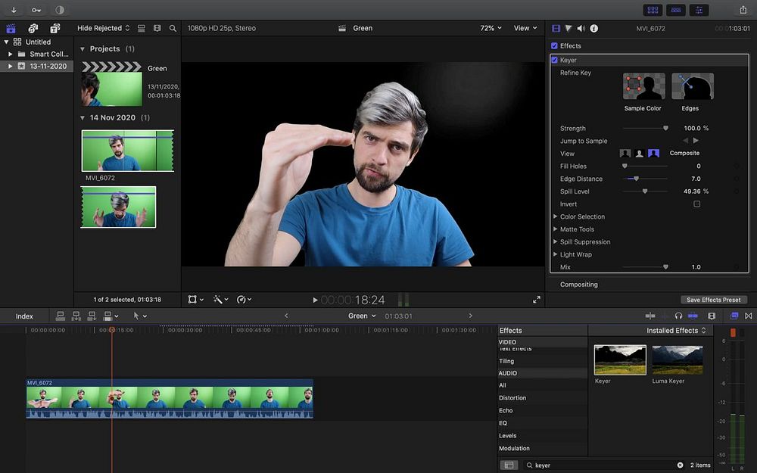The width and height of the screenshot is (757, 473).
Task: Click the Sample Color tool icon
Action: coord(643,87)
